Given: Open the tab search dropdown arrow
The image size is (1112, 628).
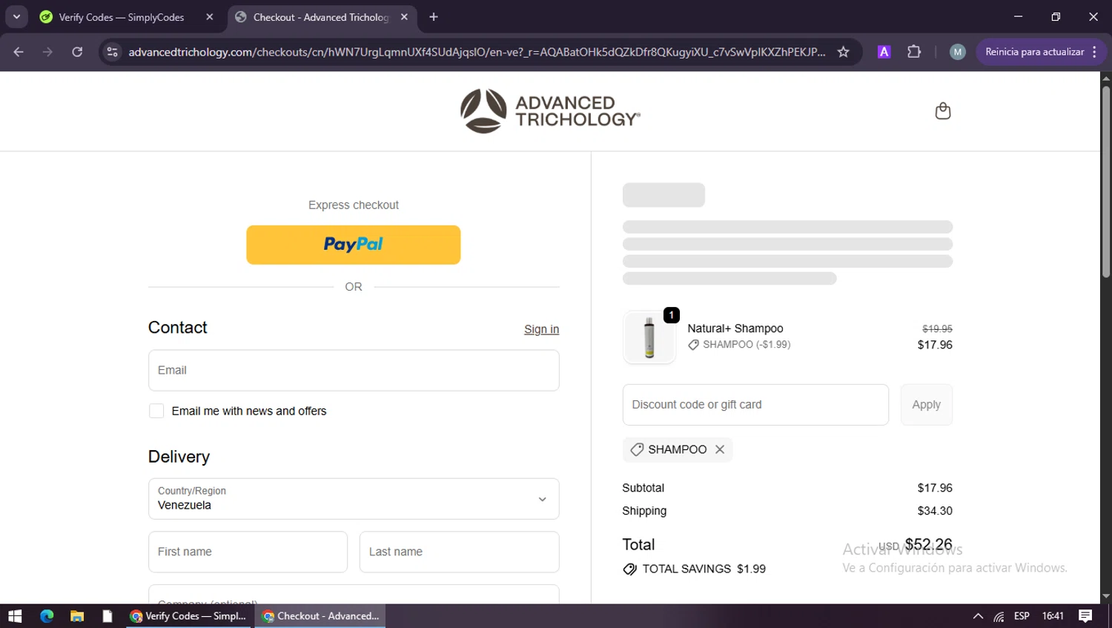Looking at the screenshot, I should 16,16.
